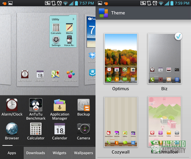
Task: Select the Optimus theme thumbnail
Action: point(121,59)
